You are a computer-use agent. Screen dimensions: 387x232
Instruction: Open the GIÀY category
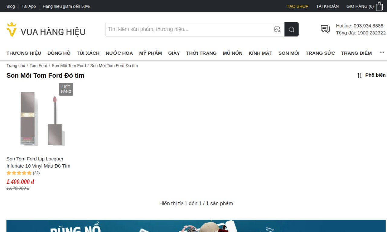click(174, 53)
